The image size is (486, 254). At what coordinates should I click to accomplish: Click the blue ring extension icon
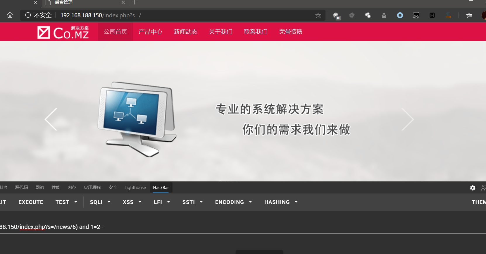pos(400,15)
